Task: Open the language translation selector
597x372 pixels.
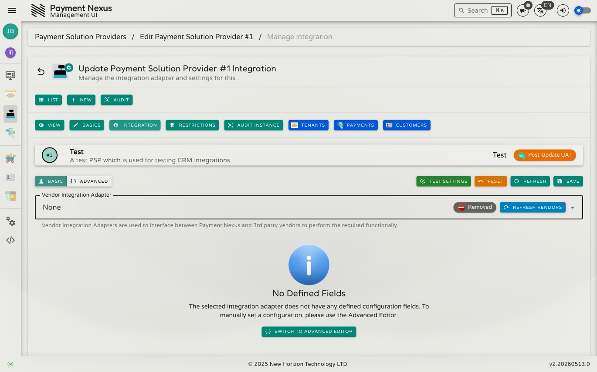Action: [x=540, y=11]
